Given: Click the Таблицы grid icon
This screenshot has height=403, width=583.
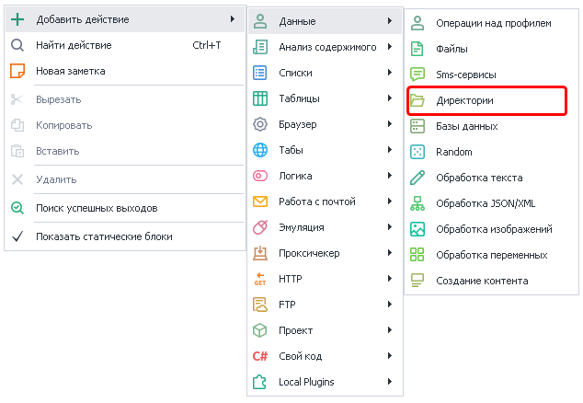Looking at the screenshot, I should click(x=260, y=98).
